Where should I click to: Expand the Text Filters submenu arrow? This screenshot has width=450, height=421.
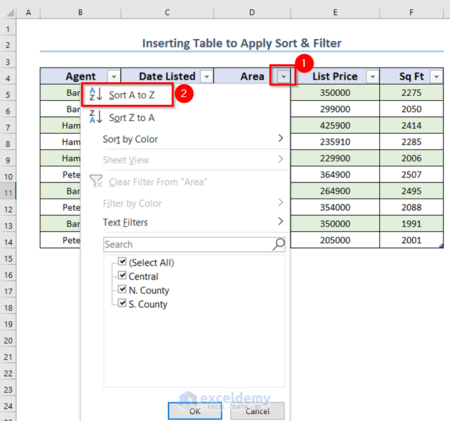click(281, 221)
